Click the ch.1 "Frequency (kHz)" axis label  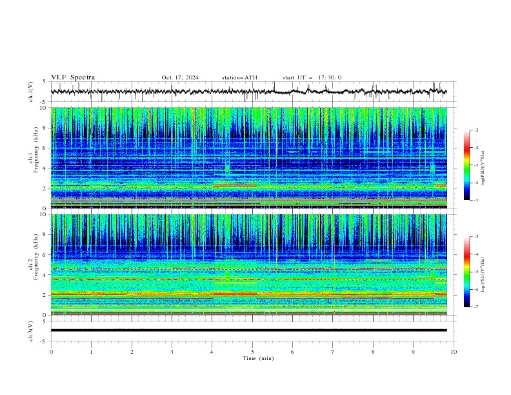pos(36,150)
